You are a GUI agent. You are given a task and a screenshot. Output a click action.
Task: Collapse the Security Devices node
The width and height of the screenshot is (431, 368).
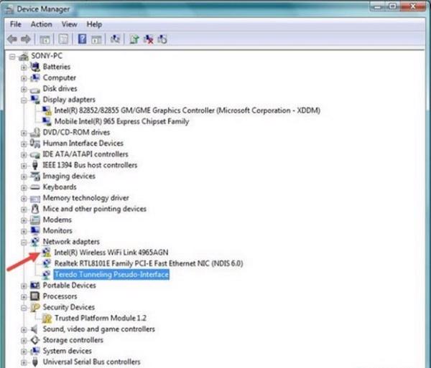pyautogui.click(x=24, y=308)
